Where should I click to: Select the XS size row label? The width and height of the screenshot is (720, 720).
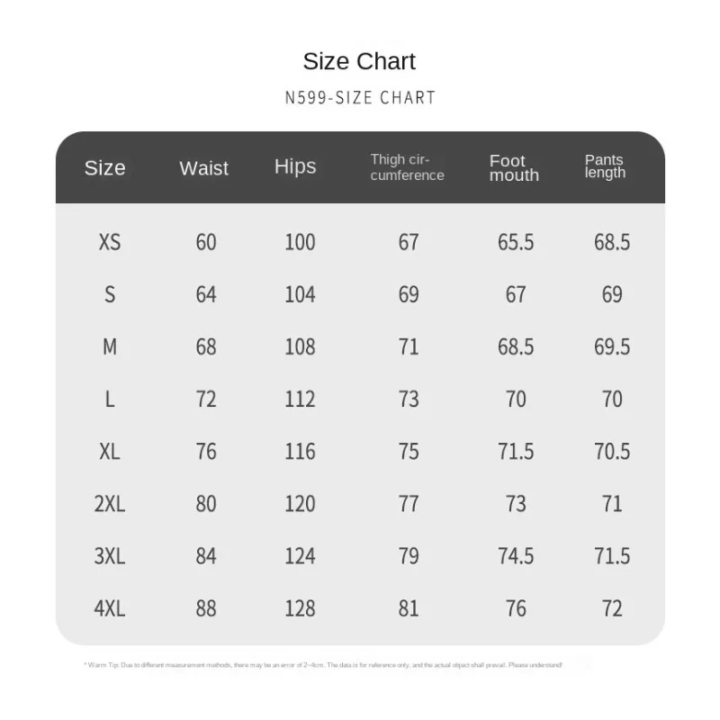[x=110, y=242]
